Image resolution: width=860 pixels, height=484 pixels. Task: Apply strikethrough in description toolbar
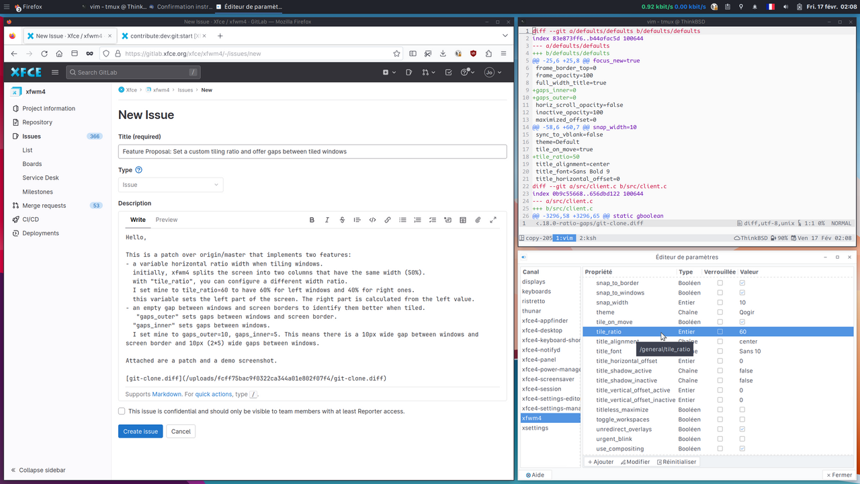[342, 220]
